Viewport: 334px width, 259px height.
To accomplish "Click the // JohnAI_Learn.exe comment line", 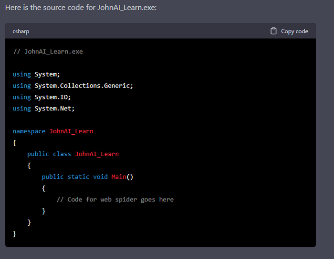I will [48, 51].
